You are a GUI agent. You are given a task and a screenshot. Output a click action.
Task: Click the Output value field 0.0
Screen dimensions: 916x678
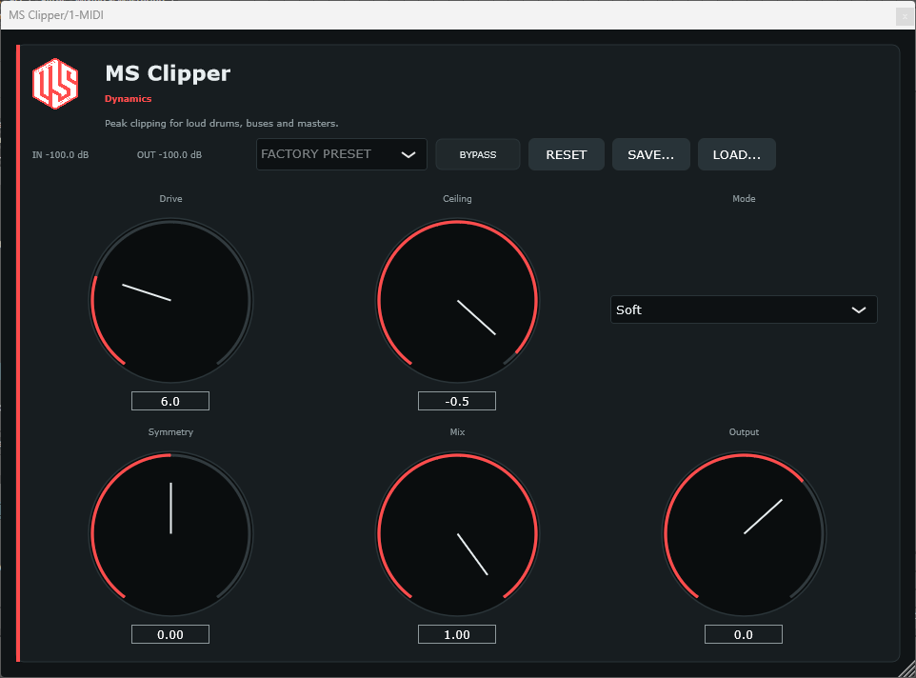(x=744, y=635)
